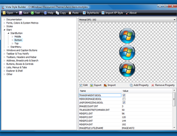Click the Paste clipboard icon
This screenshot has width=177, height=136.
pos(70,13)
